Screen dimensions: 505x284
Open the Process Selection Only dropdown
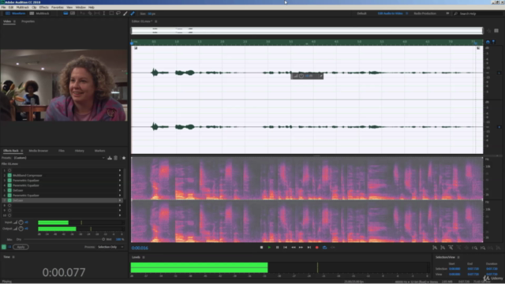tap(110, 247)
